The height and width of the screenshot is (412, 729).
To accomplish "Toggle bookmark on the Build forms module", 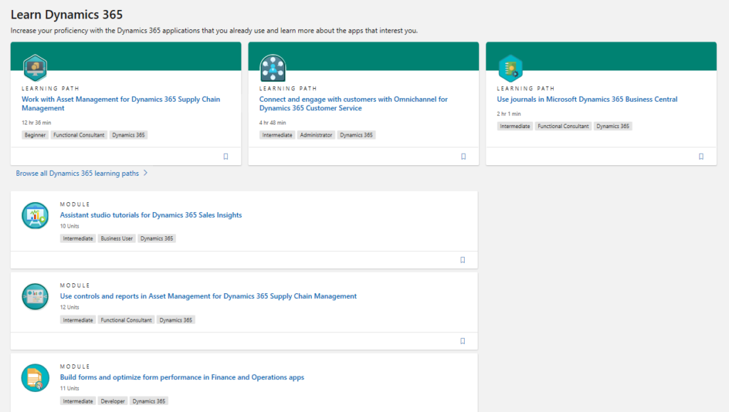I will [x=463, y=411].
